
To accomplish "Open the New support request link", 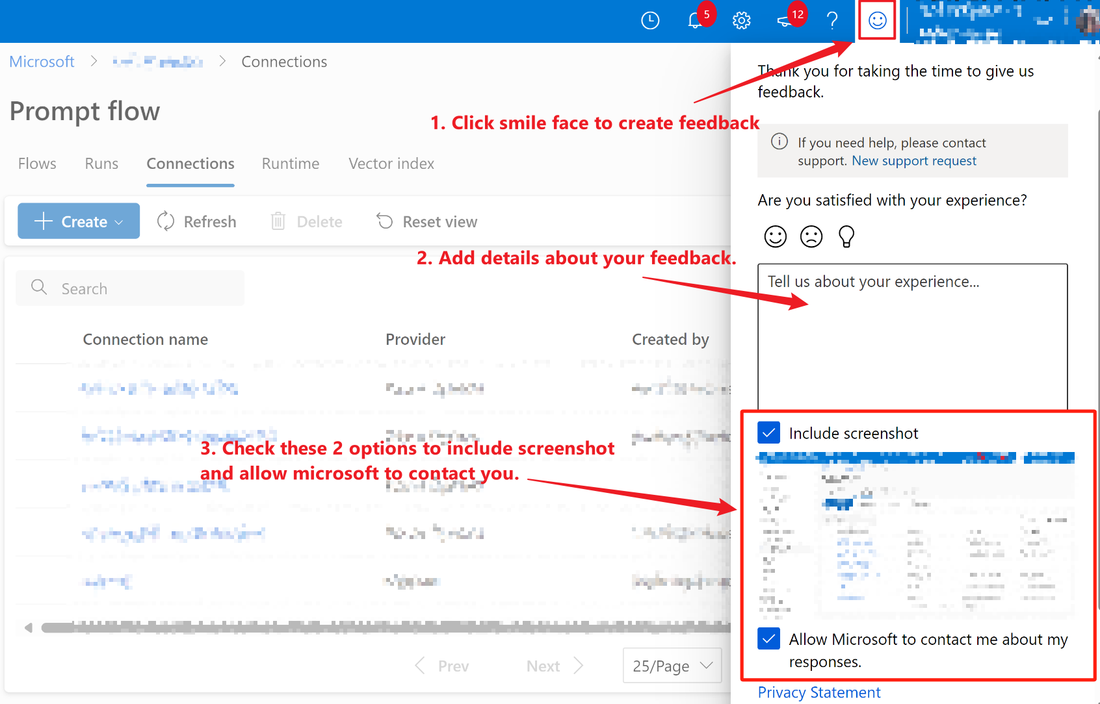I will (x=913, y=161).
